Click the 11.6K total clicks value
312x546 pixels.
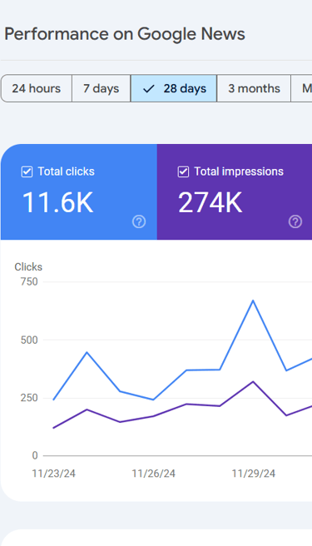click(x=57, y=203)
